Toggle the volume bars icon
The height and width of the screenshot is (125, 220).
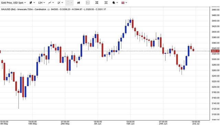pos(79,3)
